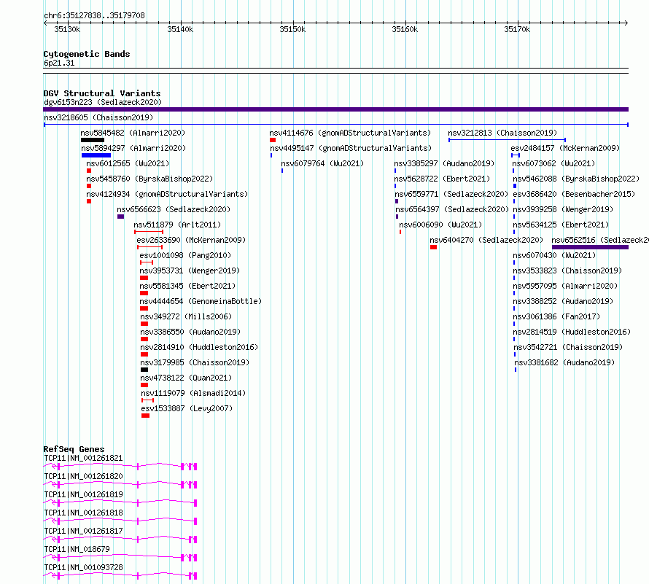Viewport: 649px width, 584px height.
Task: Click nsv2814910 (Huddleston2016) label
Action: [x=199, y=347]
